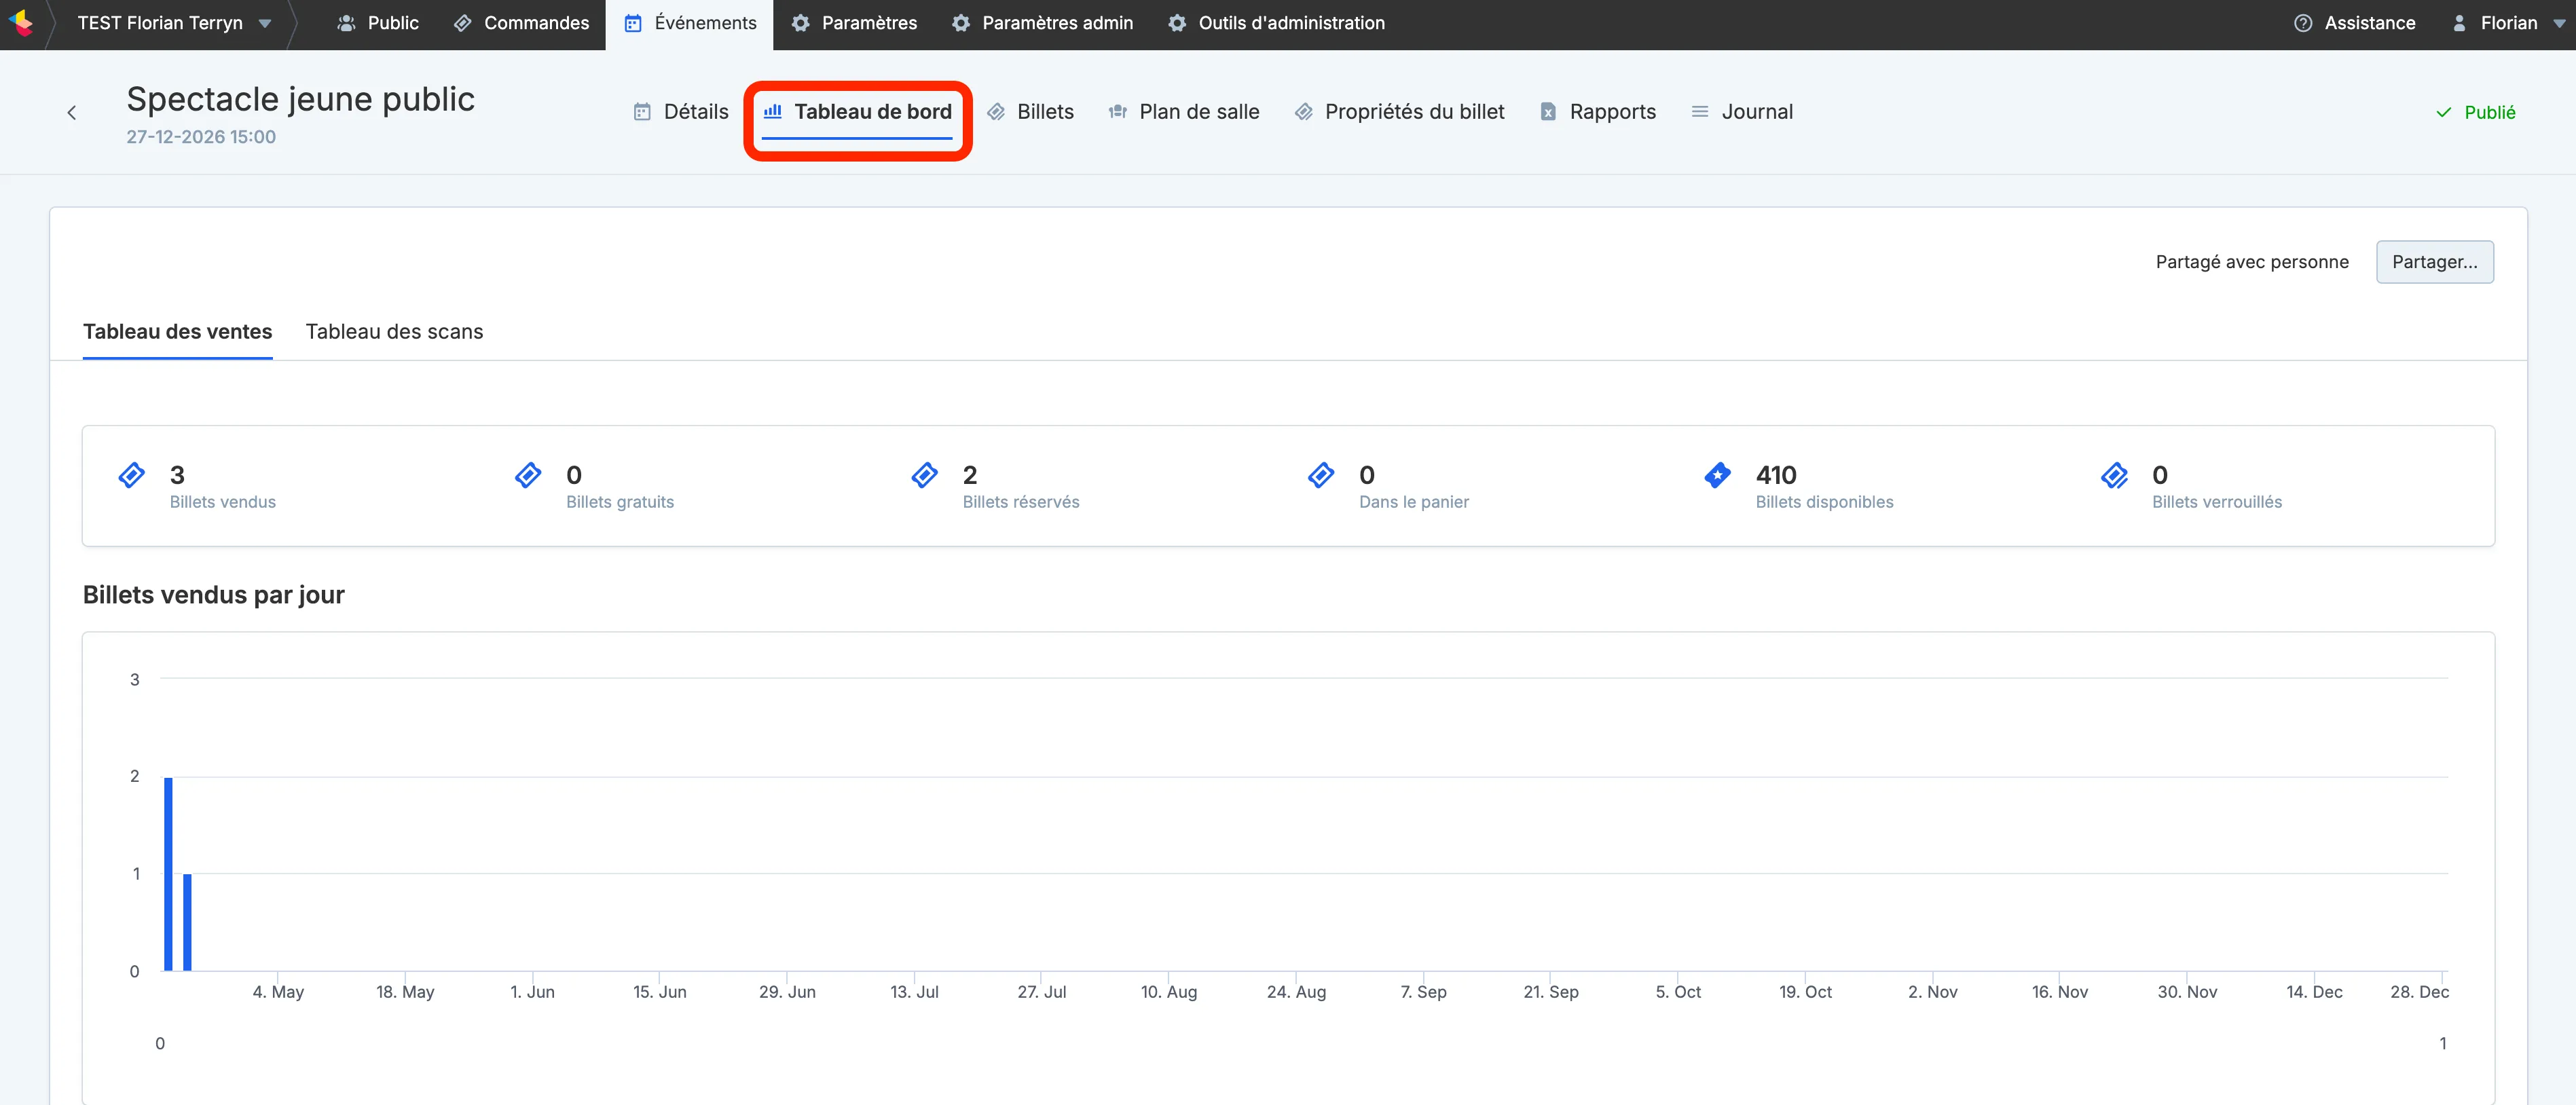Open Outils d'administration menu
The width and height of the screenshot is (2576, 1105).
[1277, 23]
